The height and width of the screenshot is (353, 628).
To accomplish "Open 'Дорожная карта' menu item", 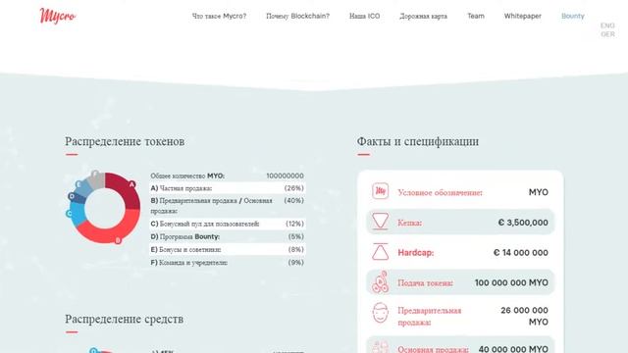I will (x=423, y=16).
